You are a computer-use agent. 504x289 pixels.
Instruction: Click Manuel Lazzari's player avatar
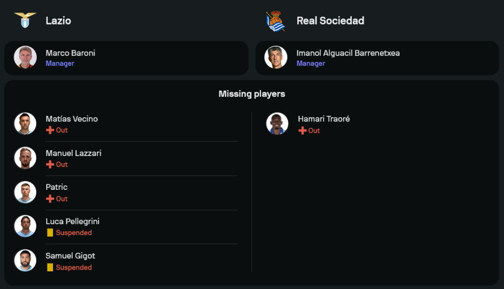tap(25, 158)
